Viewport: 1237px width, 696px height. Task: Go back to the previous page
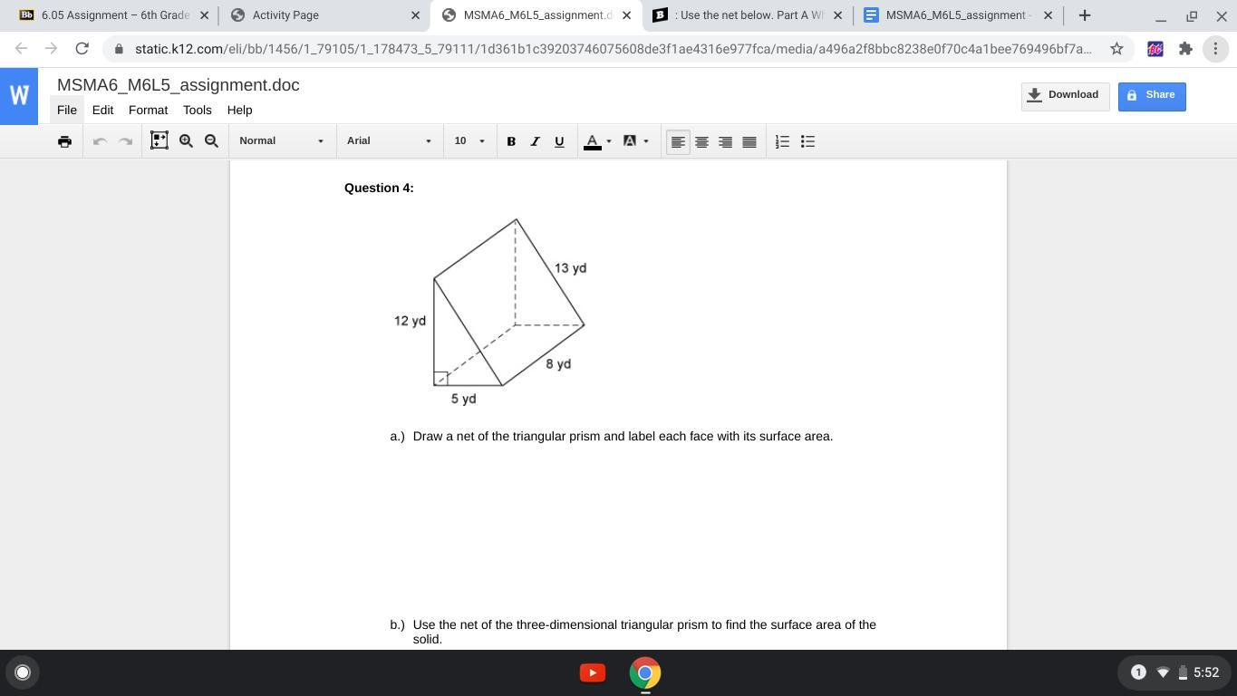click(x=22, y=49)
